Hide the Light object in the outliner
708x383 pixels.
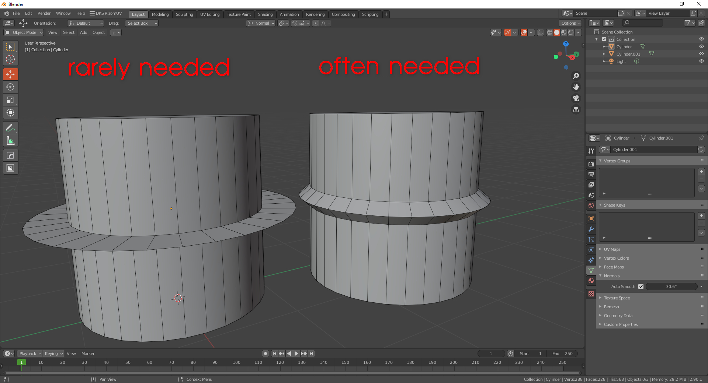coord(701,61)
